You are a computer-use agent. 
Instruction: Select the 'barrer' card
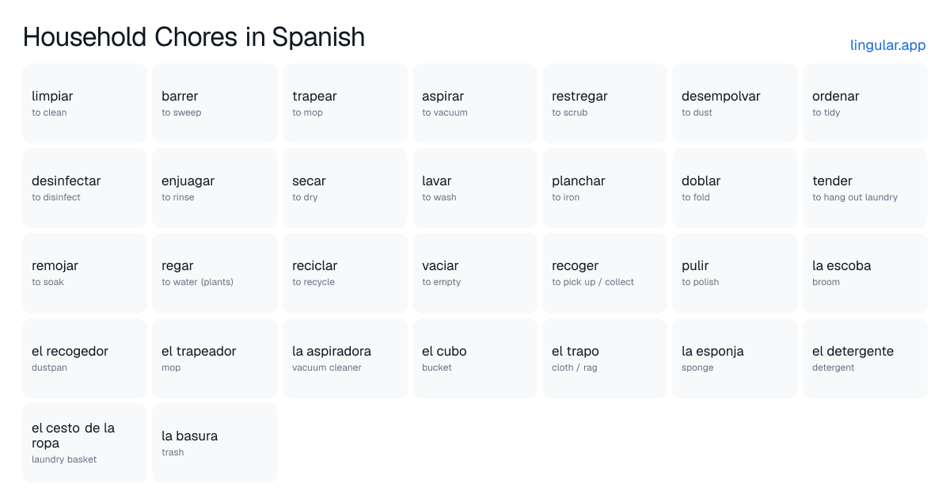point(215,104)
